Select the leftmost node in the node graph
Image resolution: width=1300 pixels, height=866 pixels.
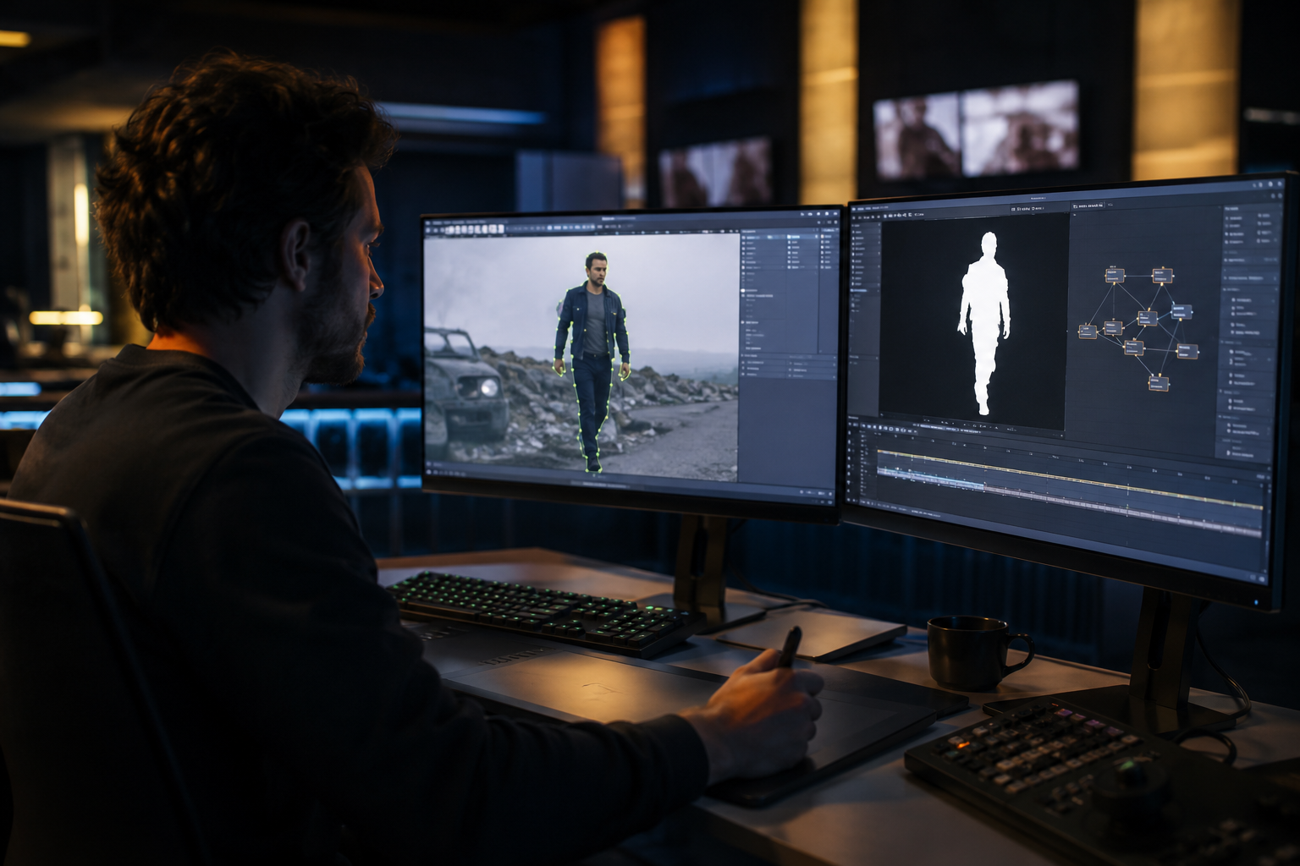coord(1088,331)
